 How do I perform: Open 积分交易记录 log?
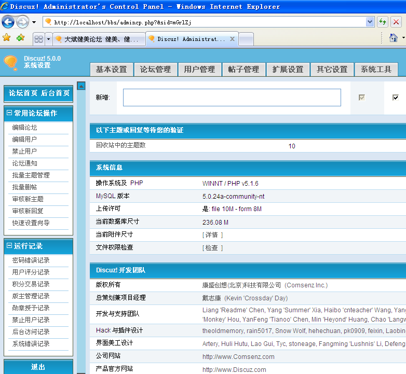(x=31, y=284)
